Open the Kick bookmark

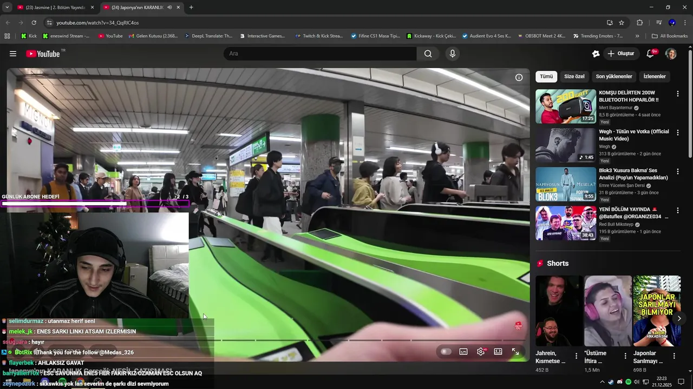[x=29, y=36]
